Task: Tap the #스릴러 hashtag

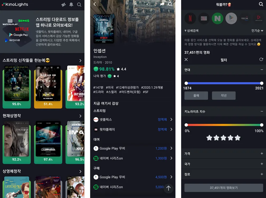Action: pos(111,92)
